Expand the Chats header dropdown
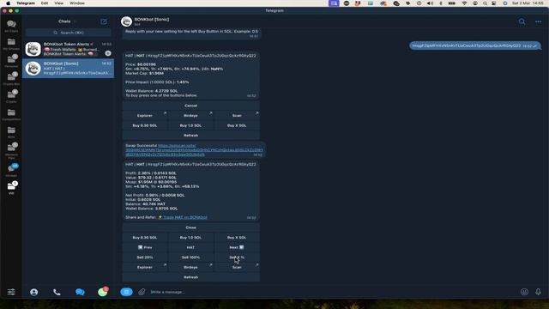Image resolution: width=549 pixels, height=309 pixels. (x=67, y=21)
